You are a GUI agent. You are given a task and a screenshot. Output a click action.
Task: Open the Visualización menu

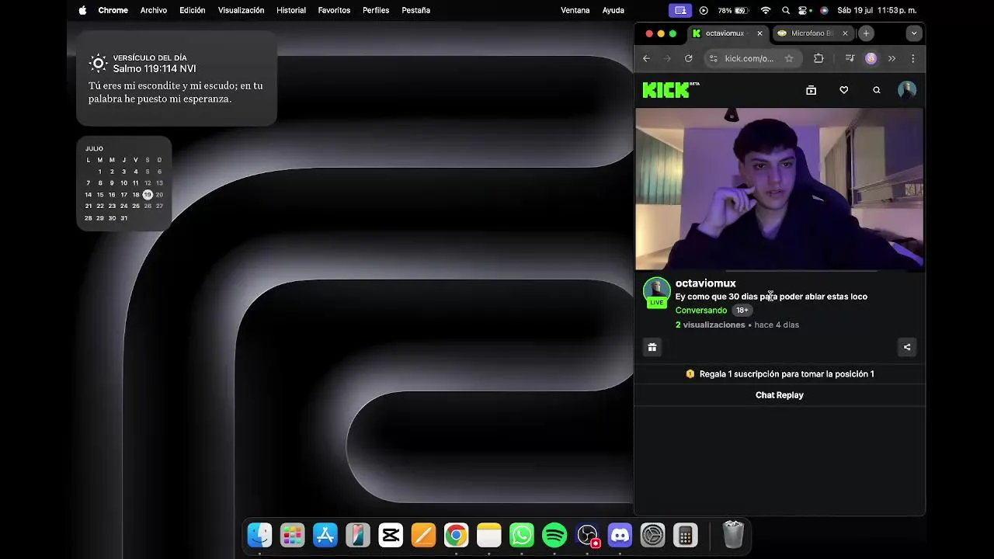coord(242,10)
